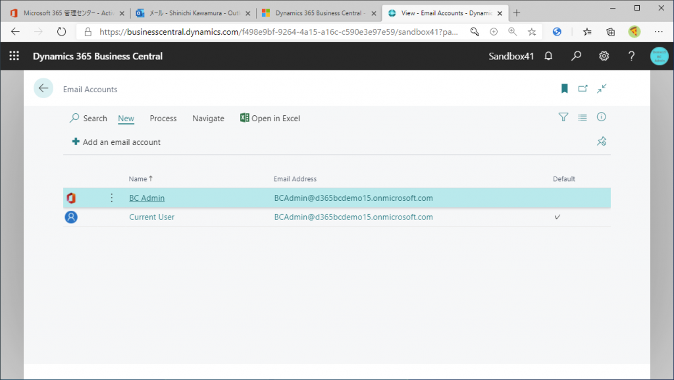Open the saved passwords key icon

pos(475,32)
